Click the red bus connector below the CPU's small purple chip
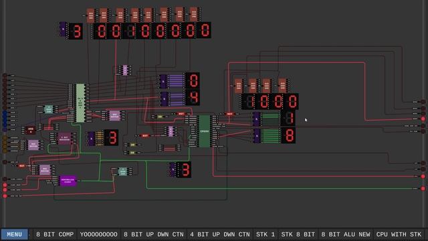The height and width of the screenshot is (241, 428). (x=169, y=149)
